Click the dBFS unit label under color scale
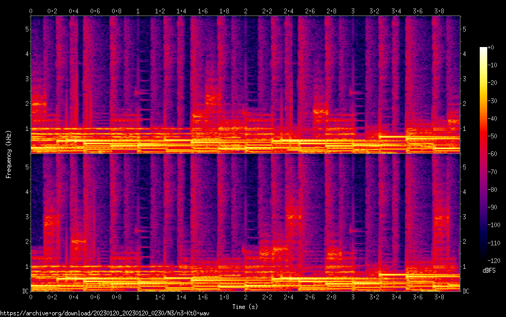The height and width of the screenshot is (317, 506). click(489, 271)
